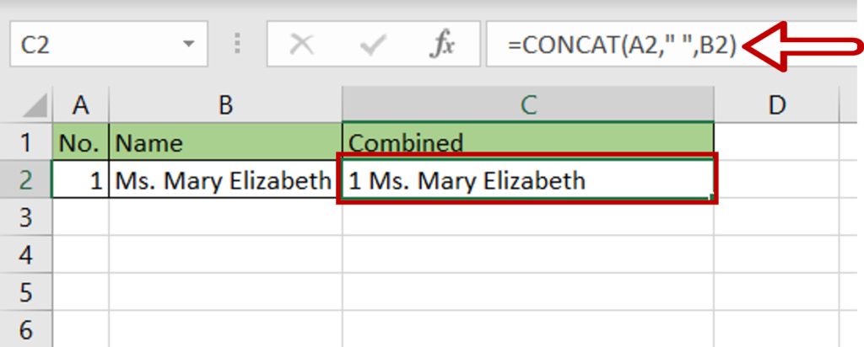Click cell B2 with Ms. Mary Elizabeth
Screen dimensions: 864x347
click(225, 179)
